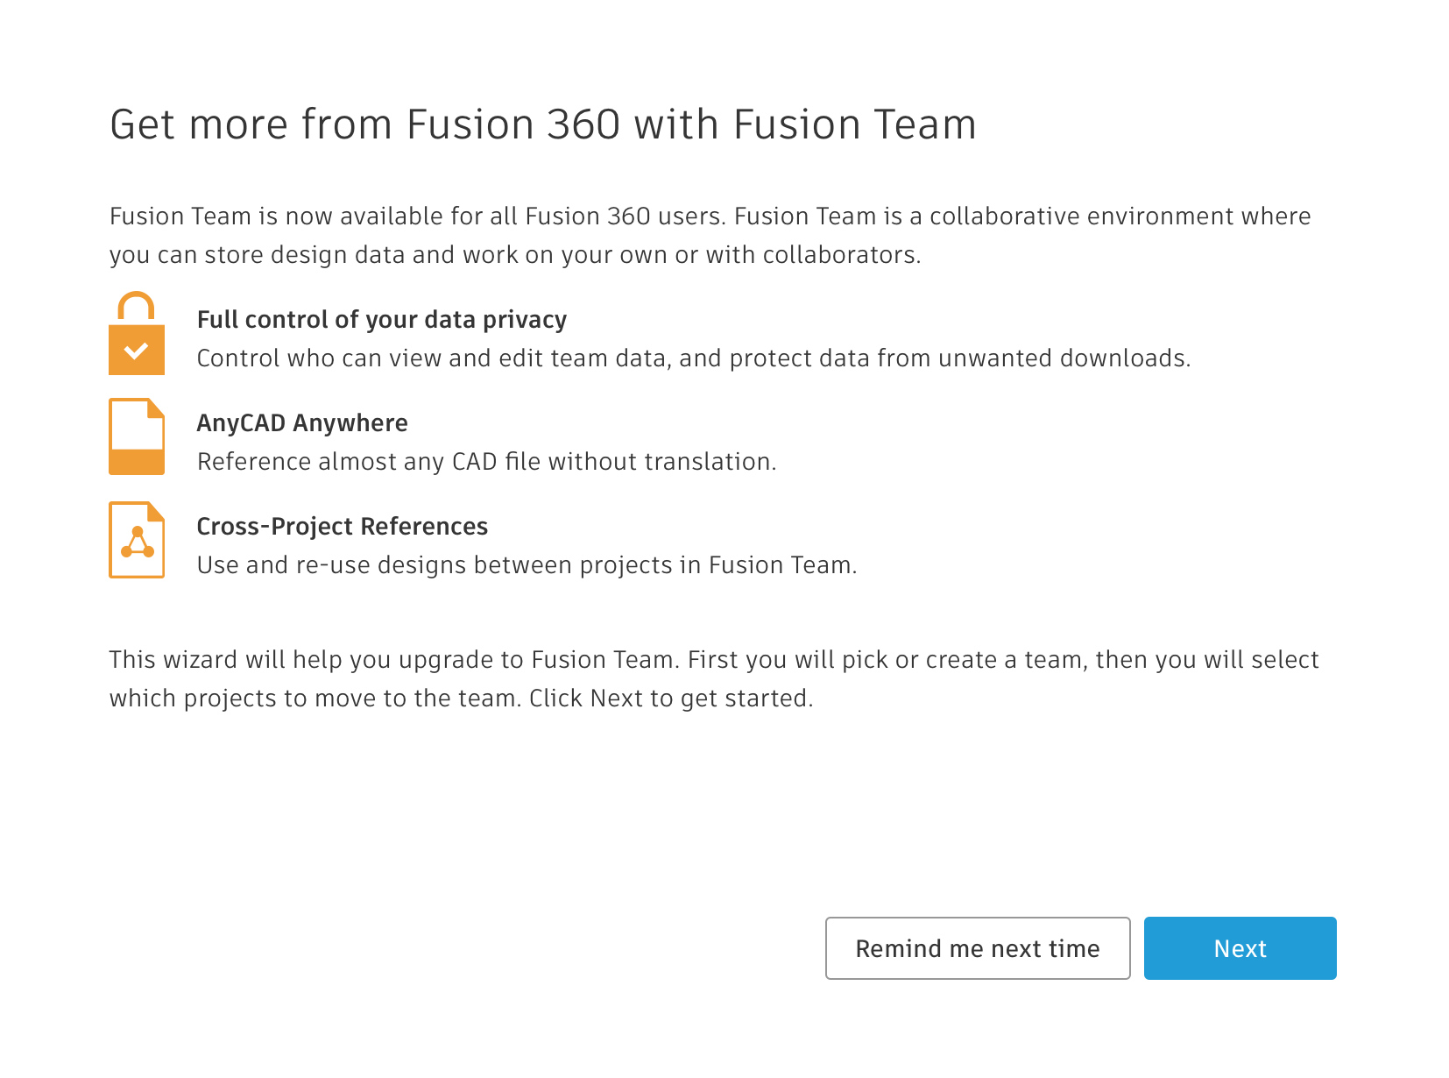1449x1078 pixels.
Task: Click the folded corner of the AnyCAD icon
Action: (x=156, y=410)
